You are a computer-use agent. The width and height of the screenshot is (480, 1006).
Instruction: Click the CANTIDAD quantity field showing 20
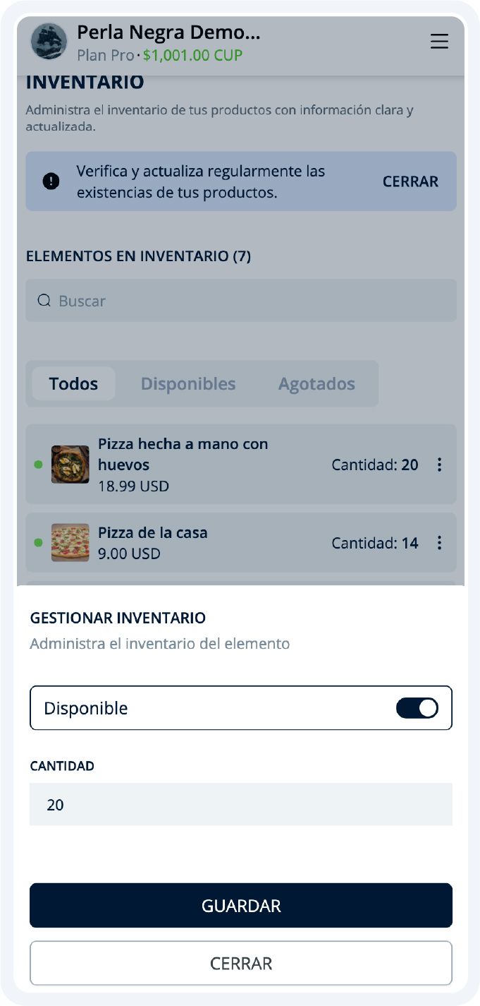point(240,803)
